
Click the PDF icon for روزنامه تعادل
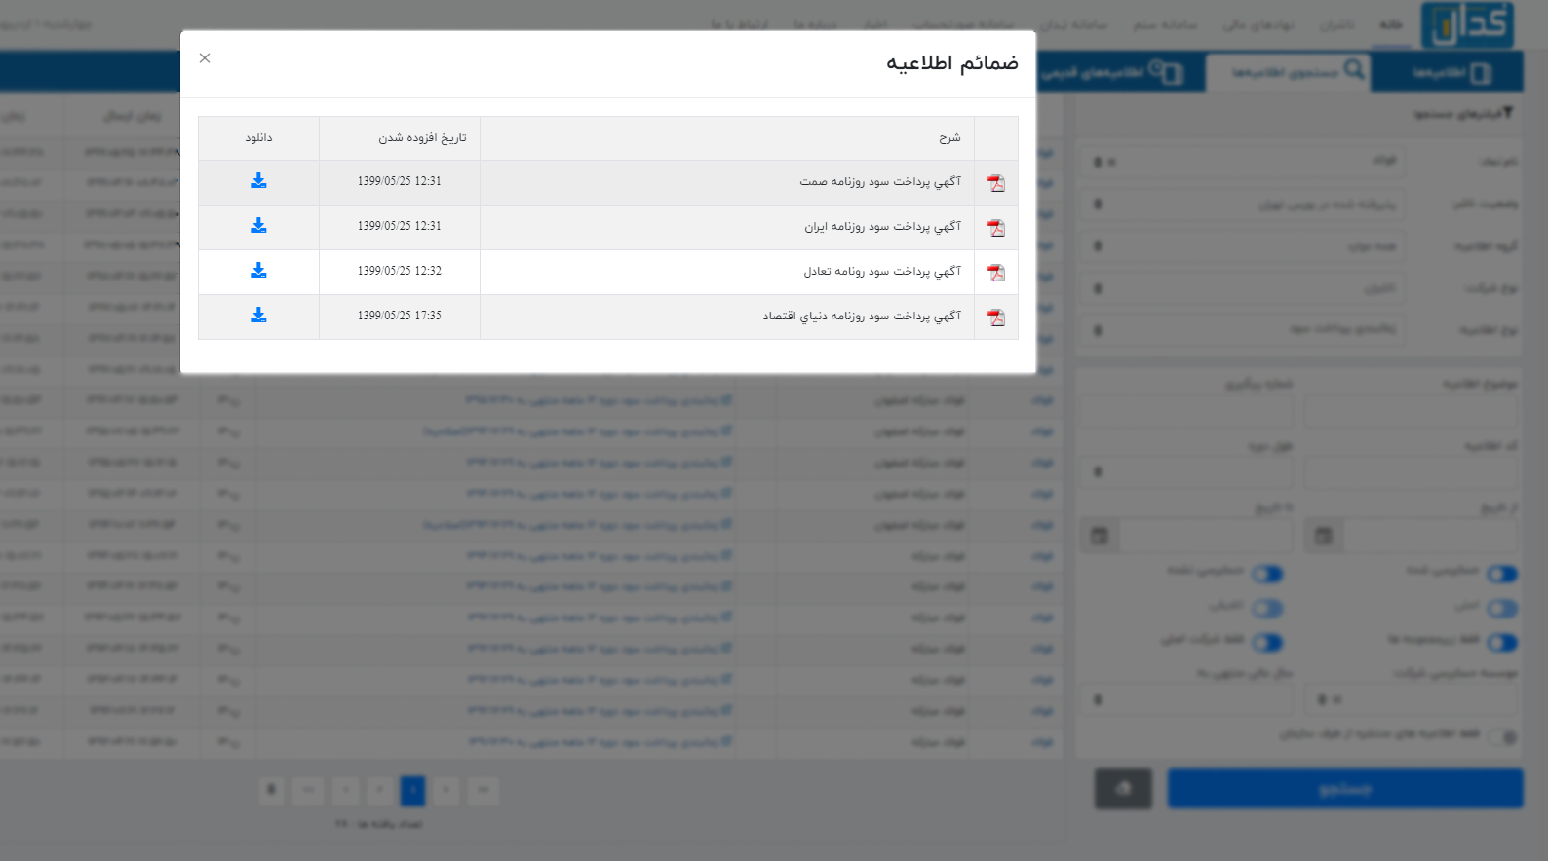(x=995, y=273)
